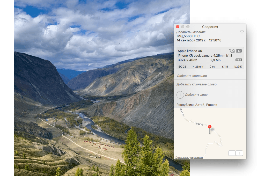Click the ISO 25 exposure value
The image size is (257, 176).
(182, 67)
